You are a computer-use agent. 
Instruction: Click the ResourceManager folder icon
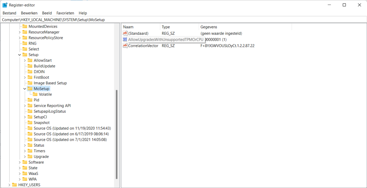coord(25,32)
